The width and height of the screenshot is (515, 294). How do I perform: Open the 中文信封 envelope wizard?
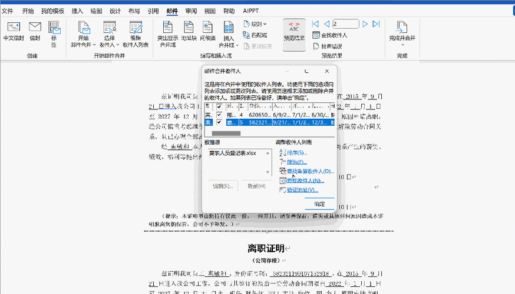14,32
